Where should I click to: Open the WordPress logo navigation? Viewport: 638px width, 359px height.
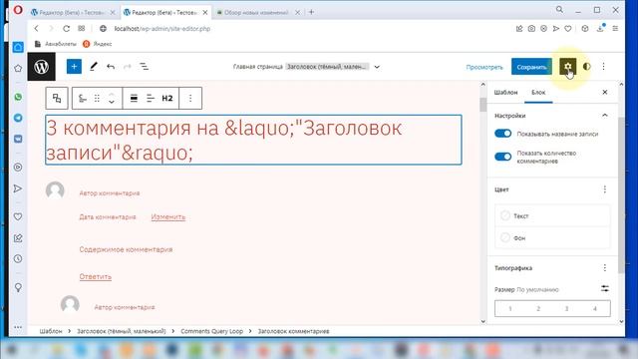coord(42,67)
